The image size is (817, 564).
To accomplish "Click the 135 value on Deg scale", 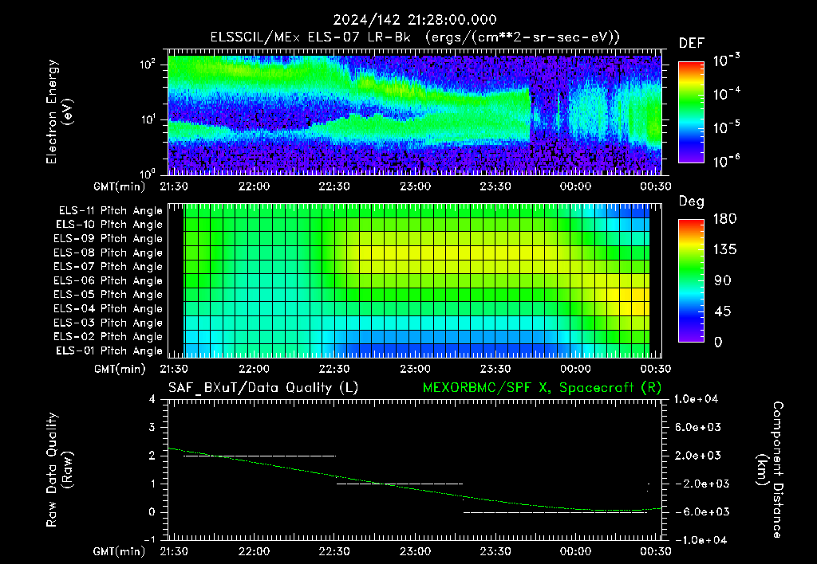I will pos(724,250).
